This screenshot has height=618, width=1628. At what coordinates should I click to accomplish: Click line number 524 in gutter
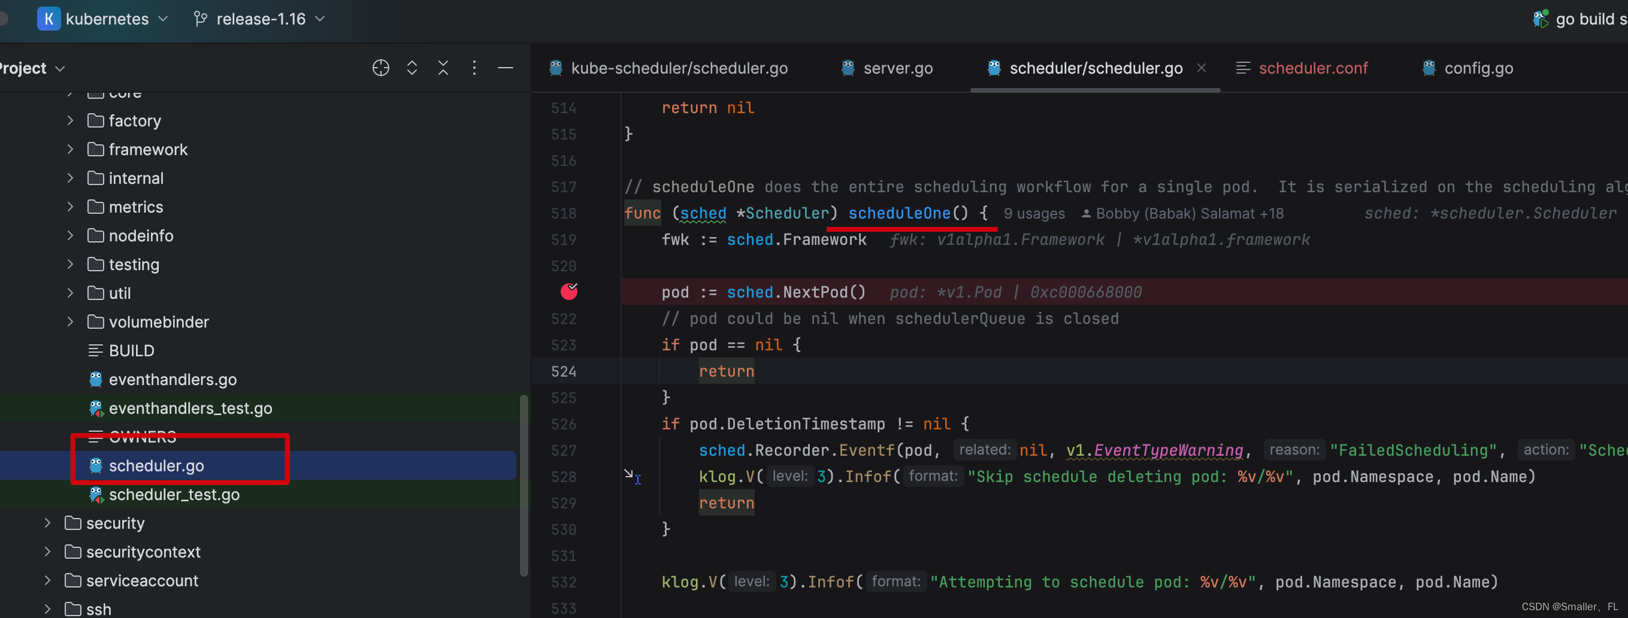coord(563,371)
